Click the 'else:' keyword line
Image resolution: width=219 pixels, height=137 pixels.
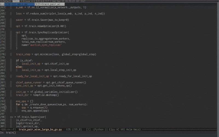point(19,67)
